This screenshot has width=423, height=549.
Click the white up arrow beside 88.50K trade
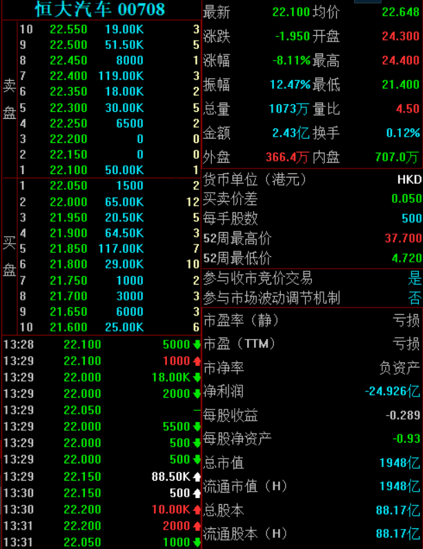196,476
